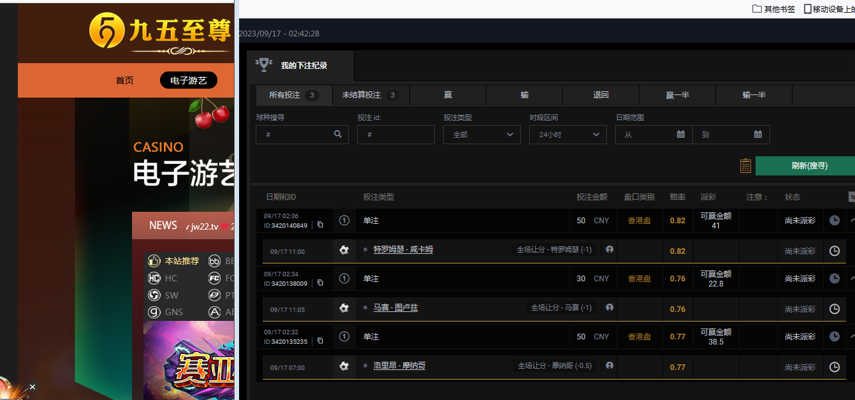Click the 九五至尊 site logo
Screen dimensions: 855x400
tap(159, 31)
